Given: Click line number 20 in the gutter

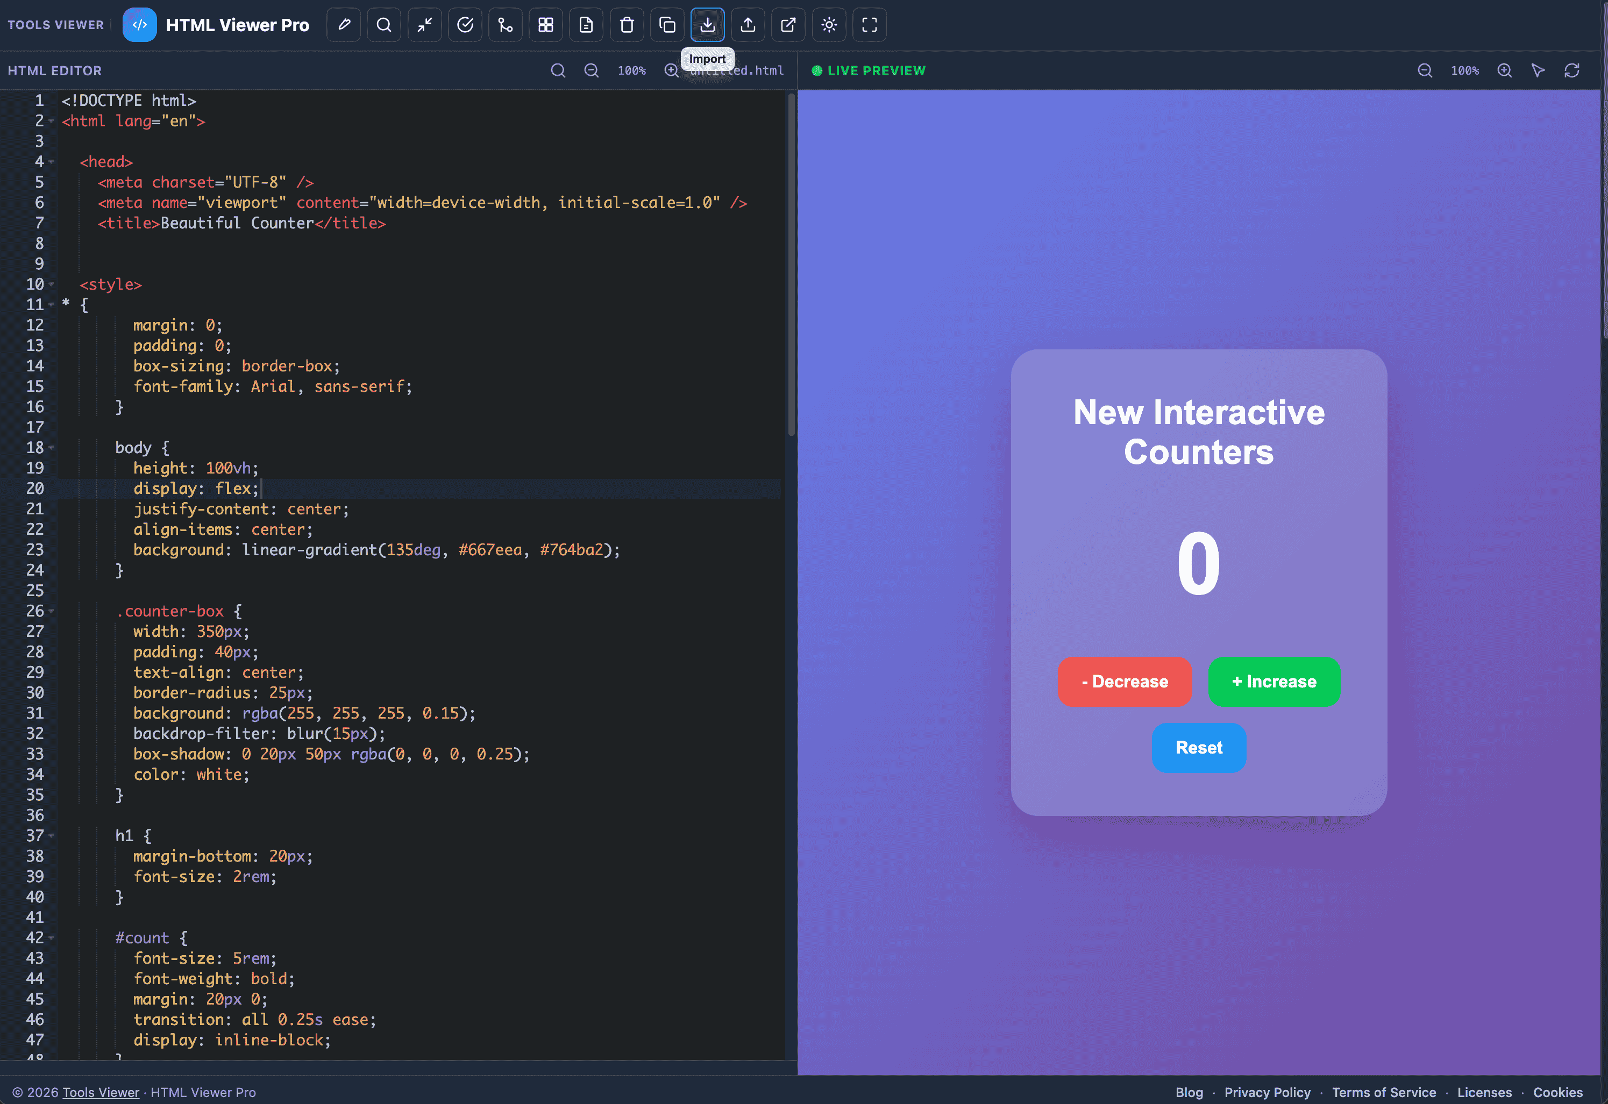Looking at the screenshot, I should click(x=34, y=489).
